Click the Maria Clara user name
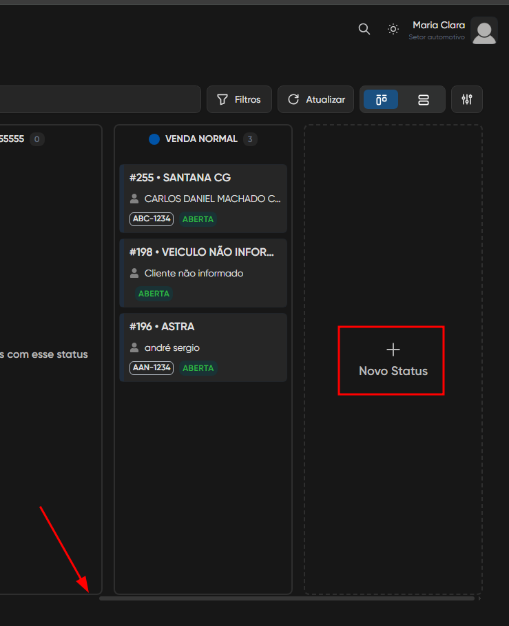Viewport: 509px width, 626px height. 438,25
